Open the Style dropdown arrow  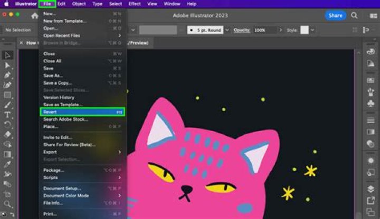tap(312, 30)
